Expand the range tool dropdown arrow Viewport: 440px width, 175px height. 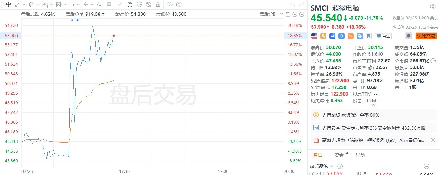78,5
